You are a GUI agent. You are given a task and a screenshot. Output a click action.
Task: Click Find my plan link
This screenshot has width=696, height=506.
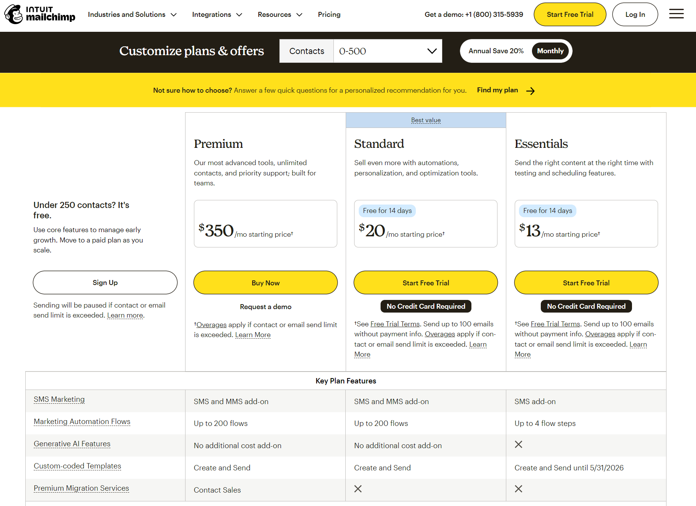pyautogui.click(x=497, y=90)
